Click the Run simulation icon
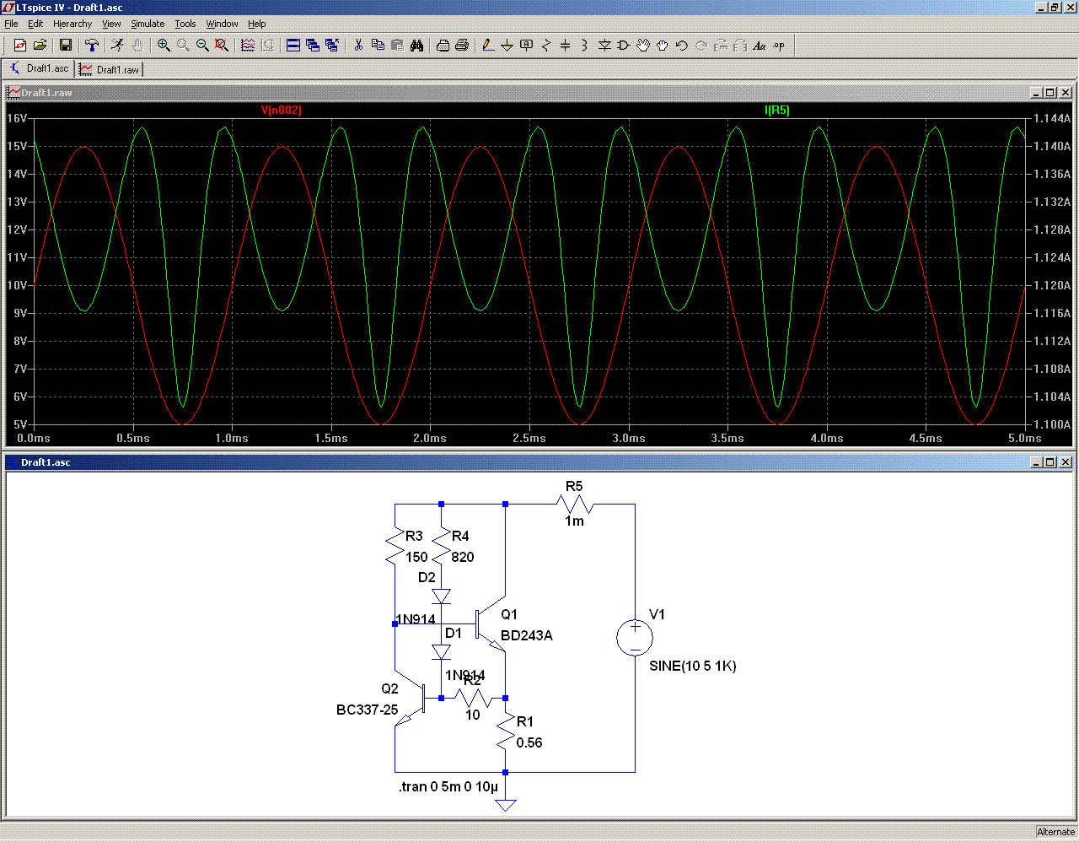This screenshot has height=842, width=1079. [x=117, y=46]
